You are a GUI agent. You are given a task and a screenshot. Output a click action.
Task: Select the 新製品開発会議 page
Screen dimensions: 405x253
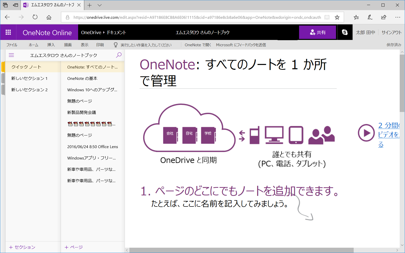(81, 112)
